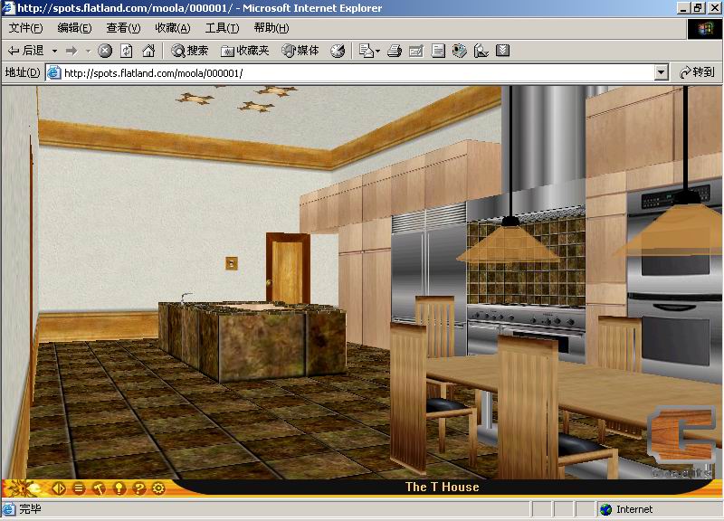This screenshot has height=521, width=724.
Task: Click the Internet zone status indicator
Action: [x=626, y=509]
